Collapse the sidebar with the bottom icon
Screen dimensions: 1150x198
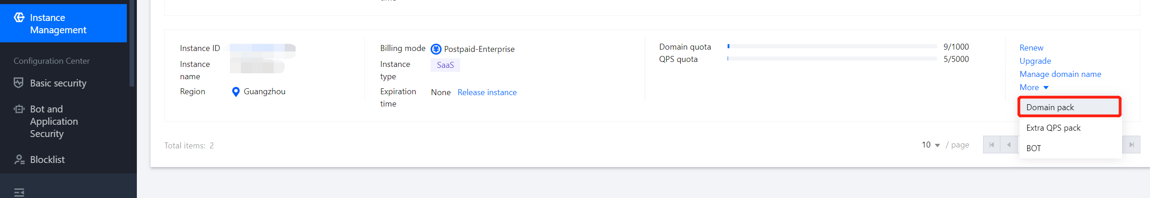(19, 193)
